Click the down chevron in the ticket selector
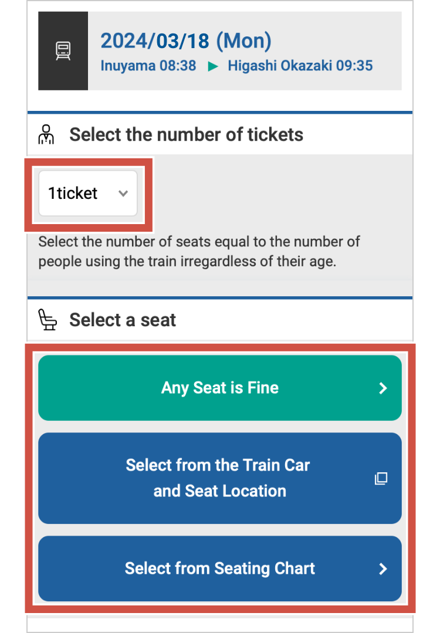 pos(123,194)
